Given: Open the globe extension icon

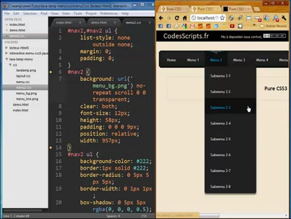Looking at the screenshot, I should [231, 18].
